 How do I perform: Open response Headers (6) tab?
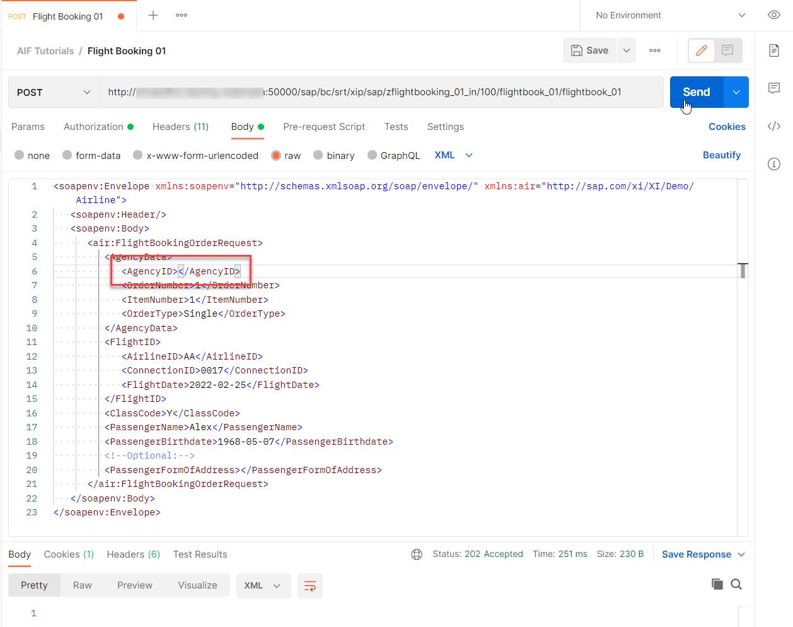(134, 554)
